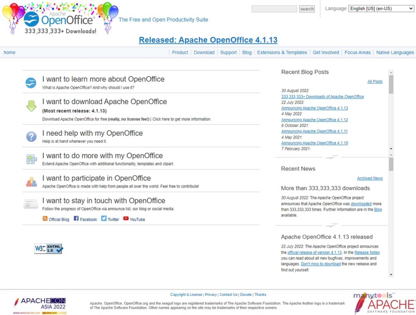This screenshot has width=416, height=315.
Task: Click the Apache OpenOffice logo banner
Action: pos(60,18)
